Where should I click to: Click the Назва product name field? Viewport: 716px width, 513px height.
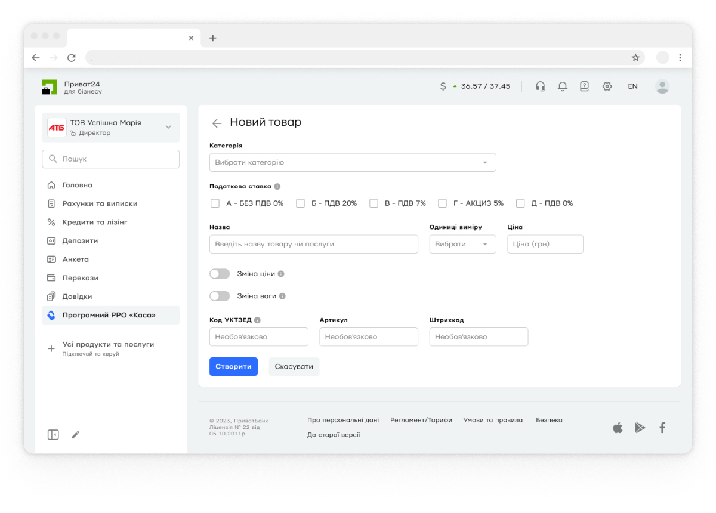[313, 244]
